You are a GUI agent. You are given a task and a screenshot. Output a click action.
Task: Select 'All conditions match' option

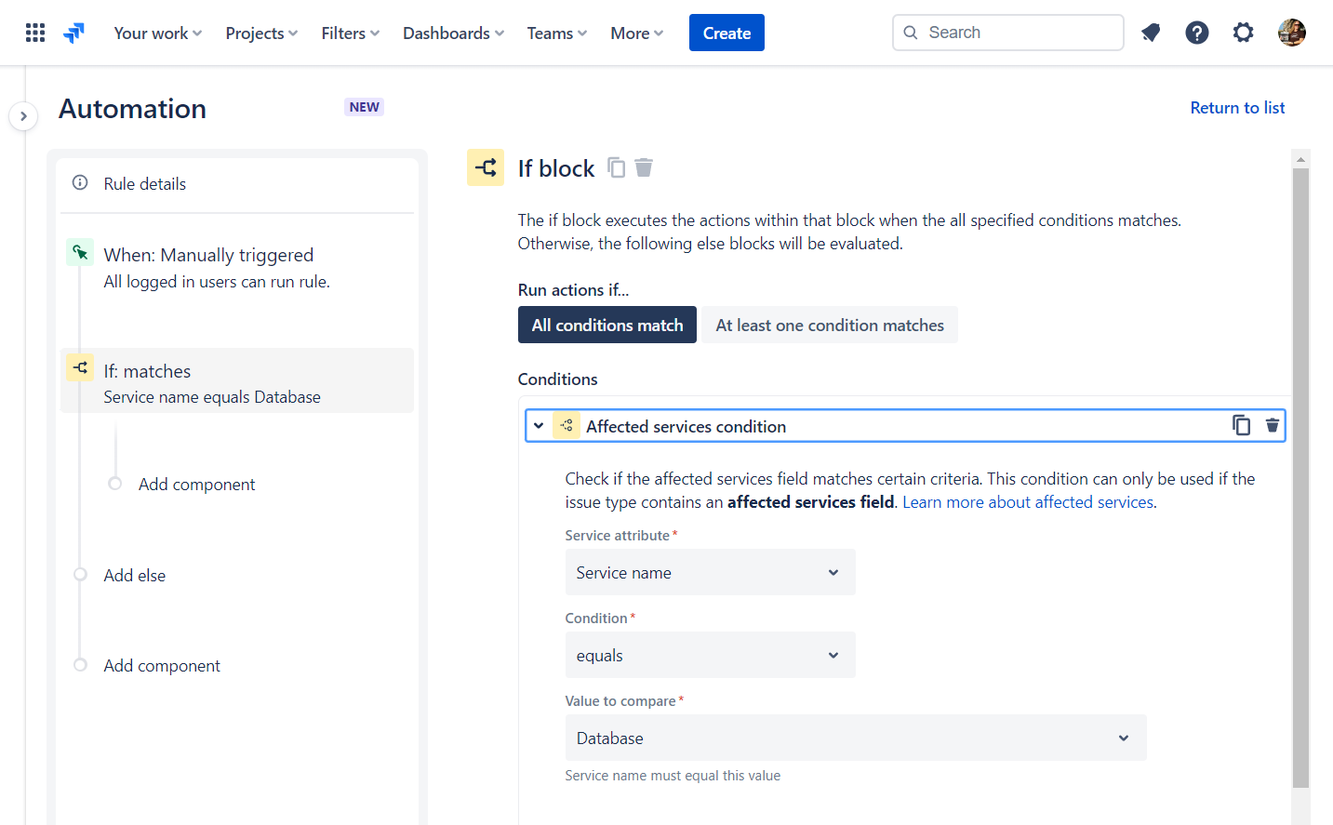coord(607,325)
